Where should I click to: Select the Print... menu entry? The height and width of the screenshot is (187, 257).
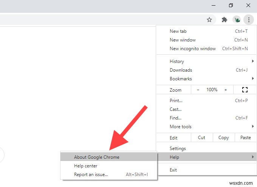point(206,101)
